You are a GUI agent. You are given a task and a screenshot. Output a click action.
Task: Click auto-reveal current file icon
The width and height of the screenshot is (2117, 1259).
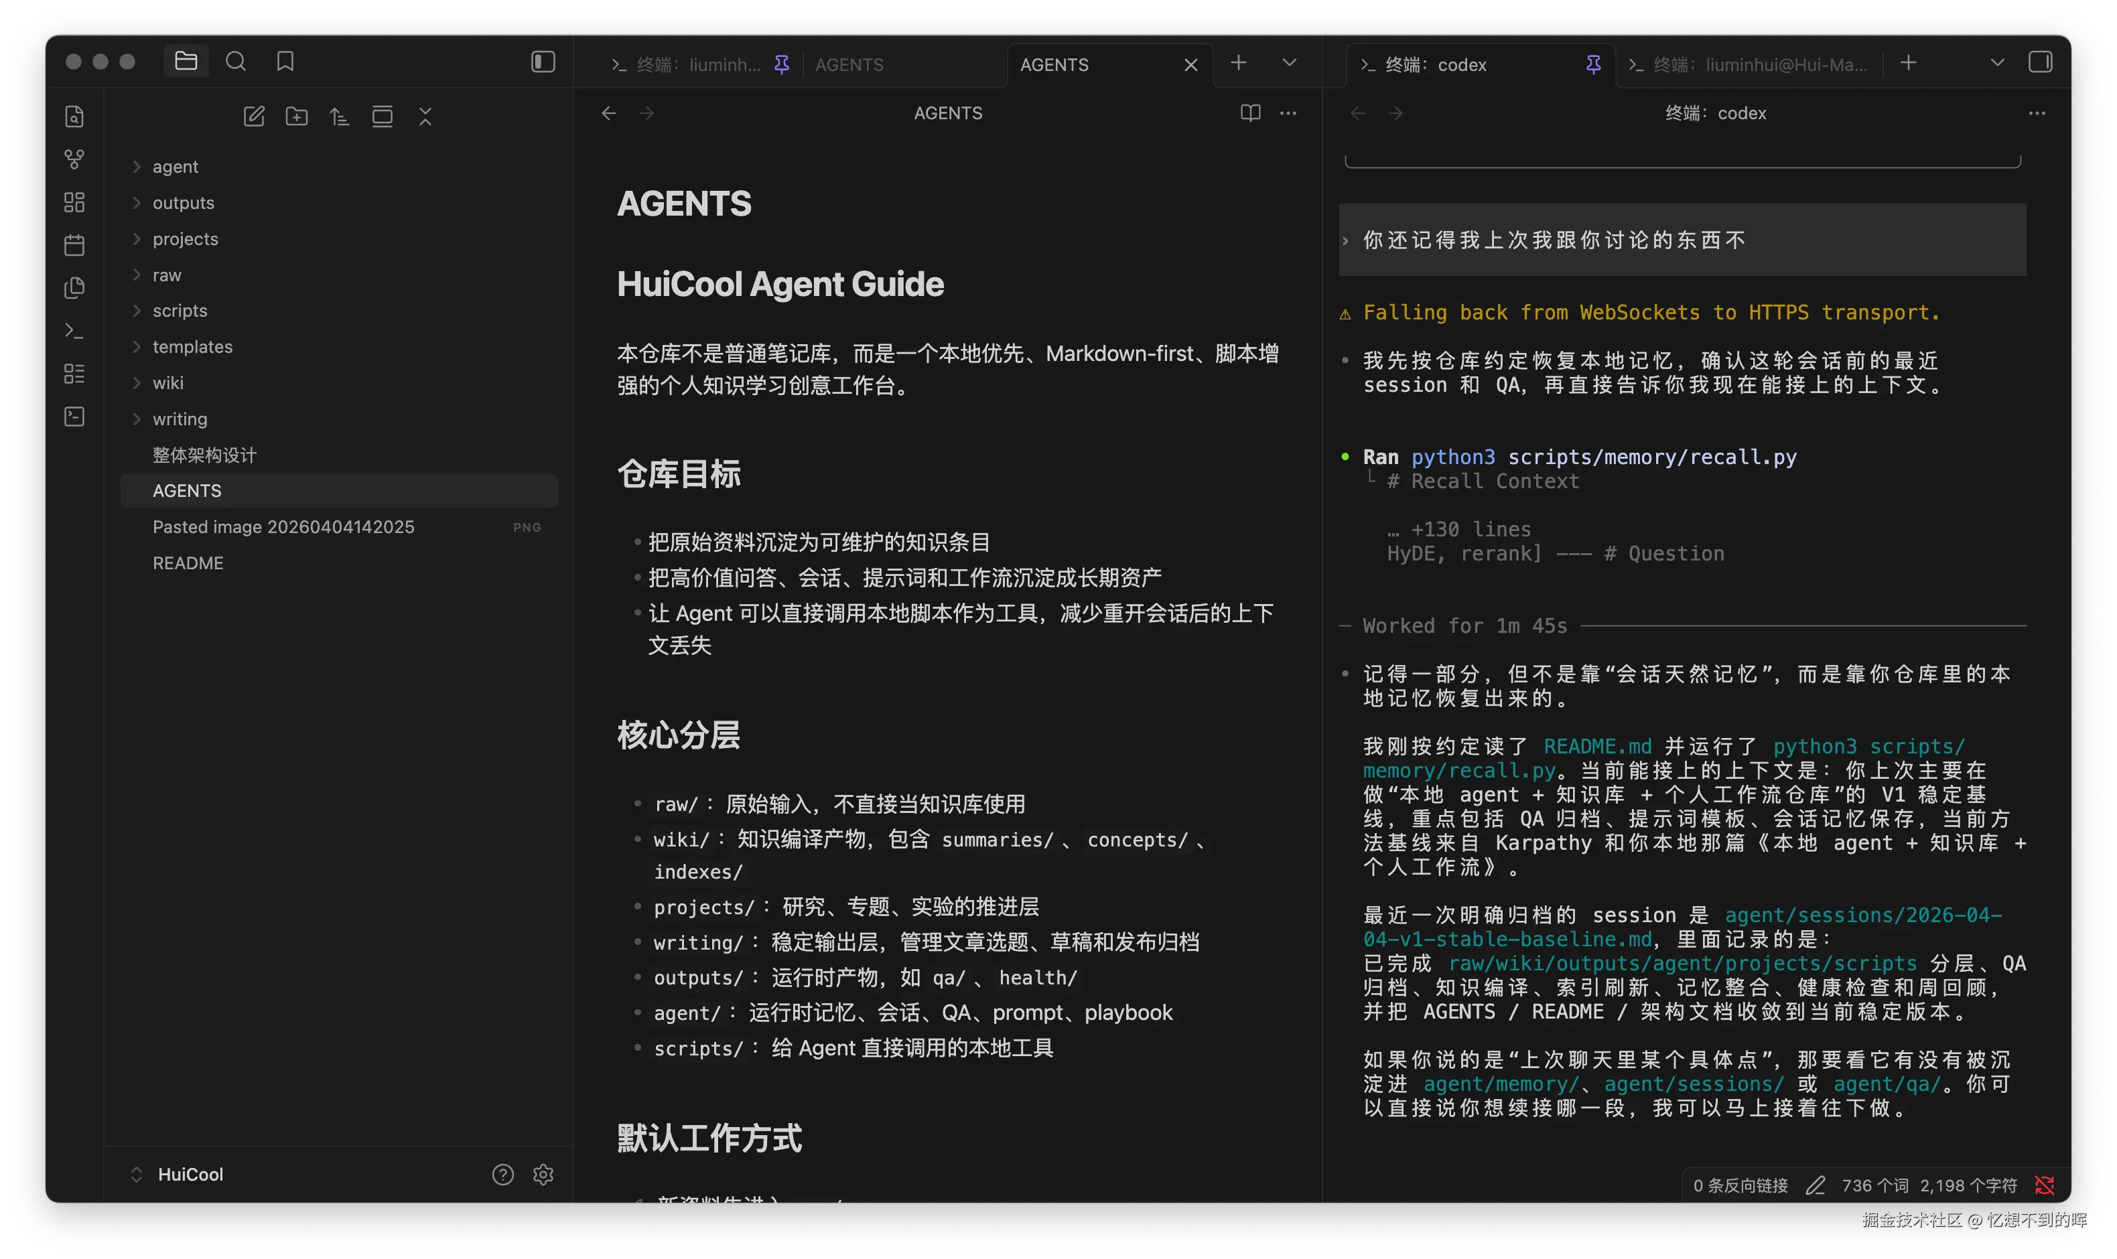tap(383, 117)
